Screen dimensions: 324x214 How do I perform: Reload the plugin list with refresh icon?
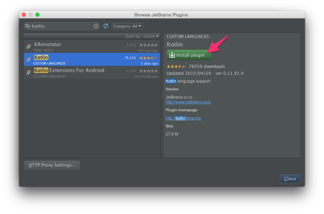click(x=106, y=26)
